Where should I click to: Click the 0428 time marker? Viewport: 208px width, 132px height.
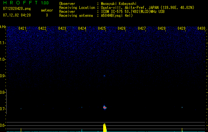(162, 28)
